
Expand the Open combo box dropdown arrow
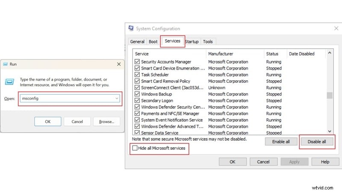click(x=117, y=98)
